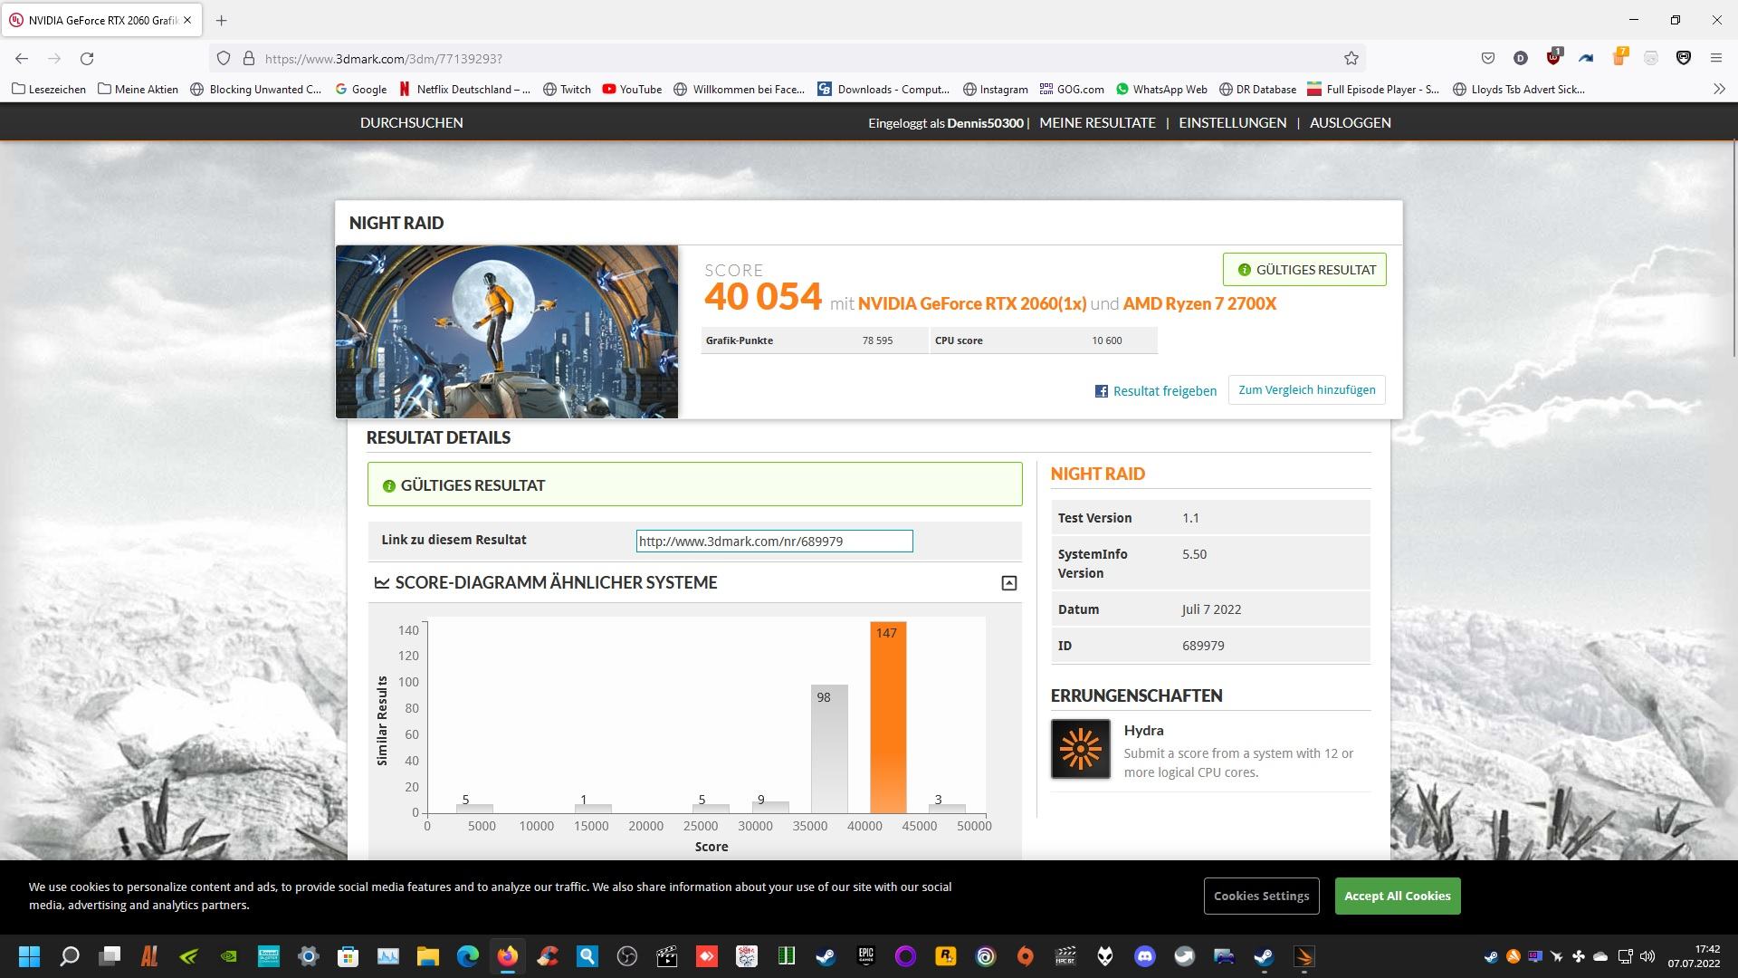Open Ubisoft Connect from taskbar

click(x=985, y=956)
